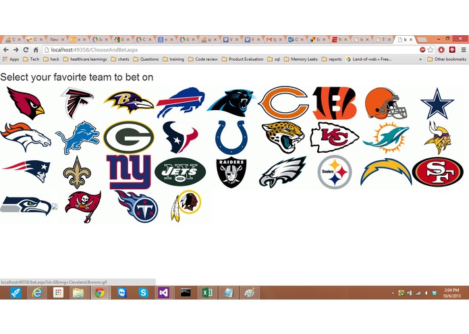The width and height of the screenshot is (469, 334).
Task: Open the Code review bookmarks folder
Action: coord(203,59)
